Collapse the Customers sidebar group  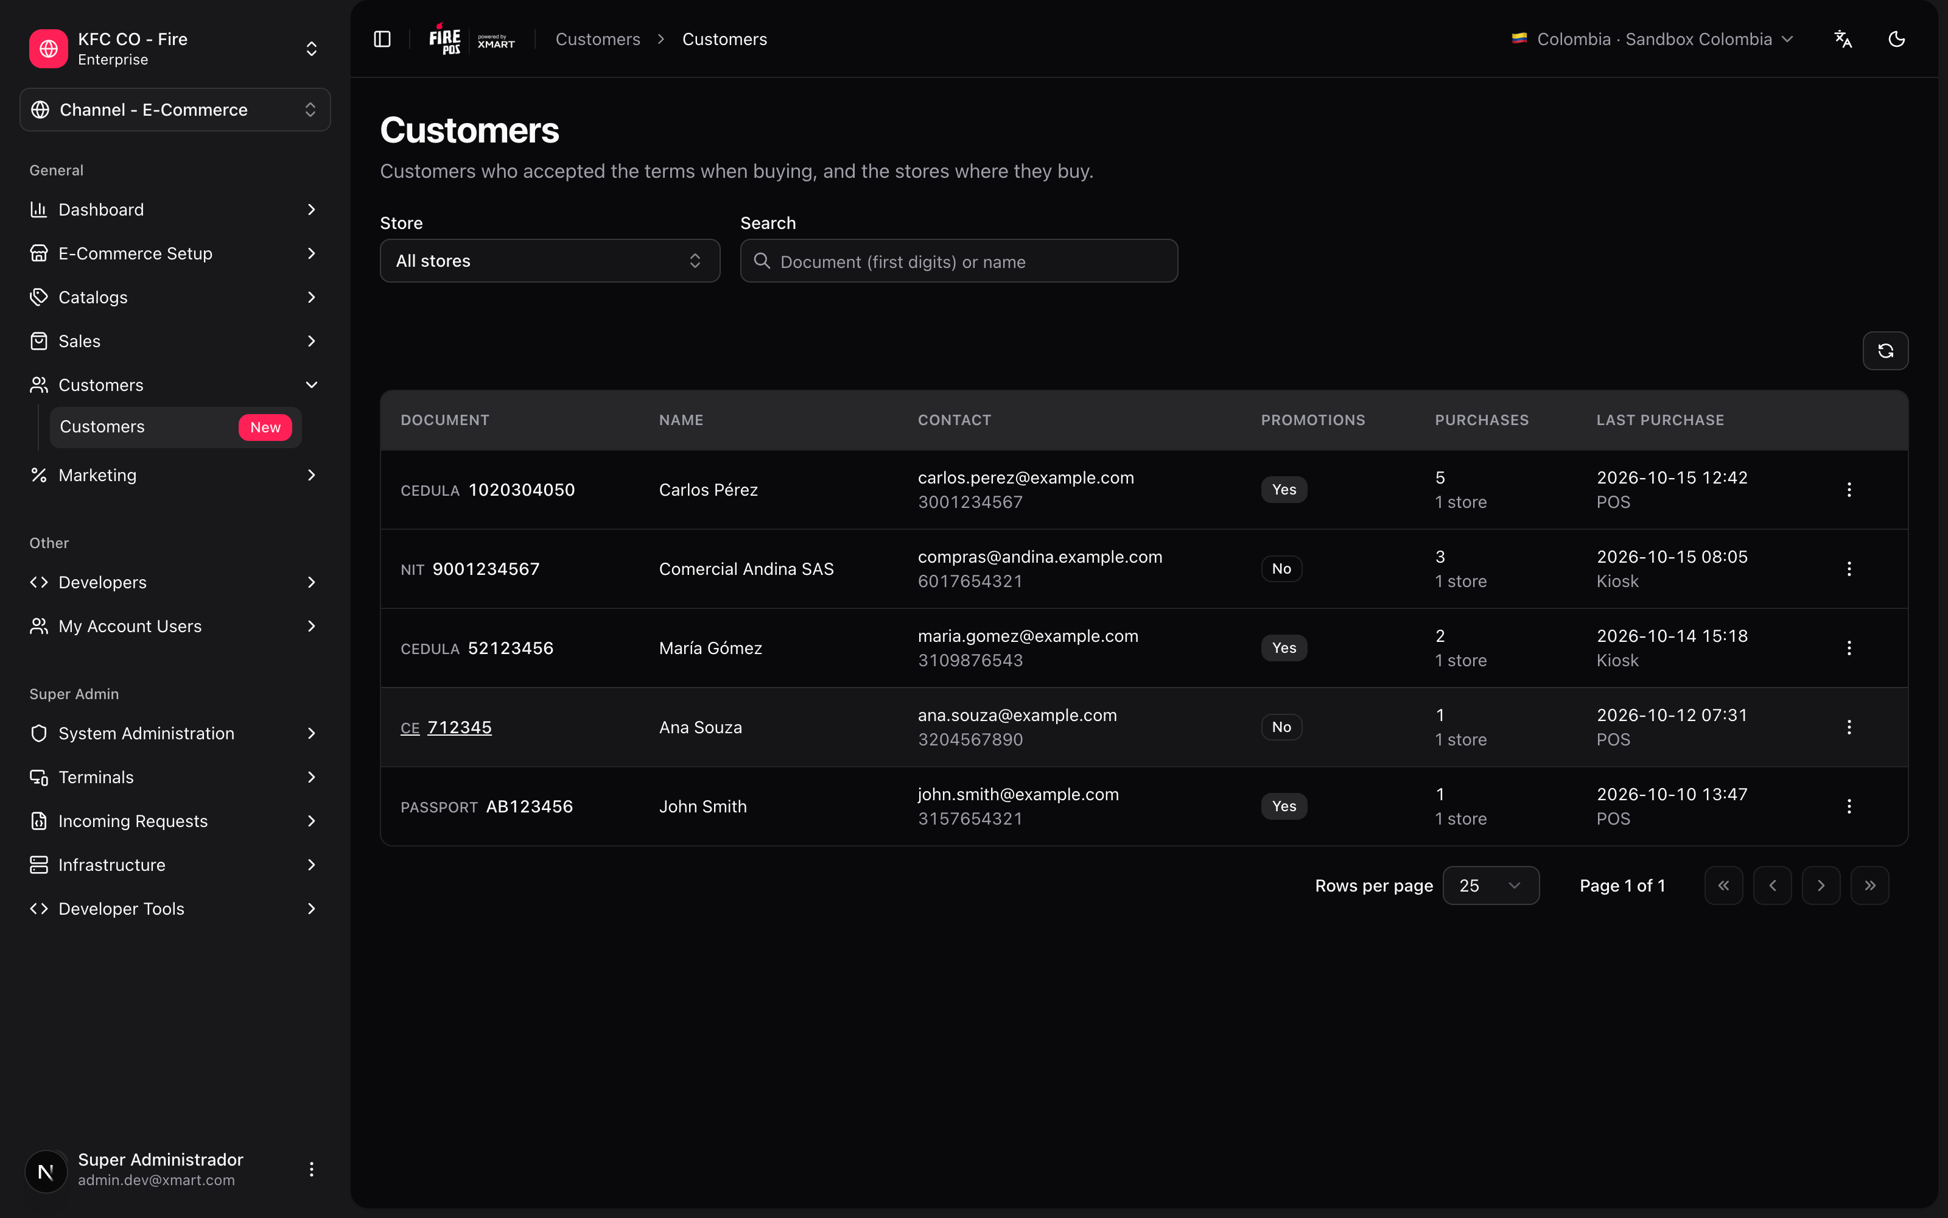click(x=175, y=385)
